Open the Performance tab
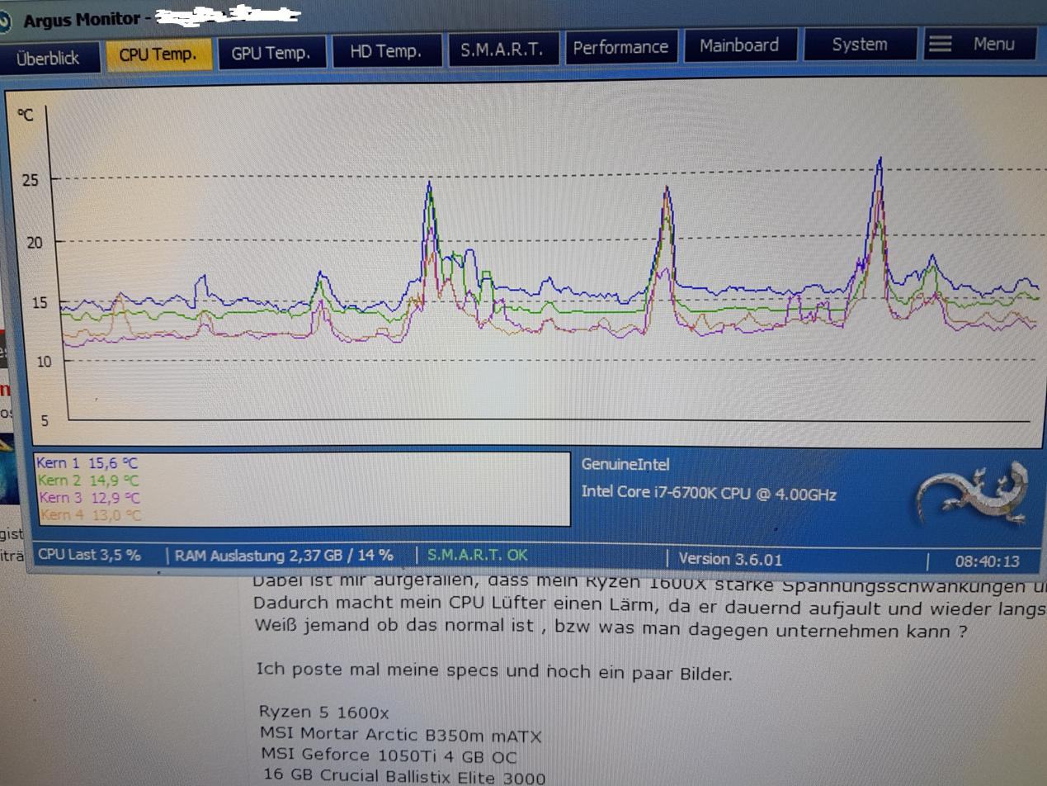The image size is (1047, 786). [620, 47]
